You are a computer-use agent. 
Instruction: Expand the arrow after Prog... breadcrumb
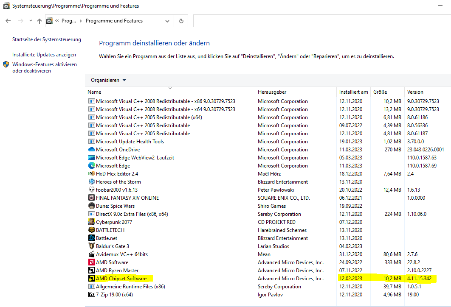click(x=81, y=21)
